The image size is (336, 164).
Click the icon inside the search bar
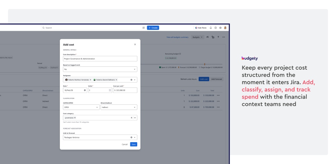coord(143,28)
